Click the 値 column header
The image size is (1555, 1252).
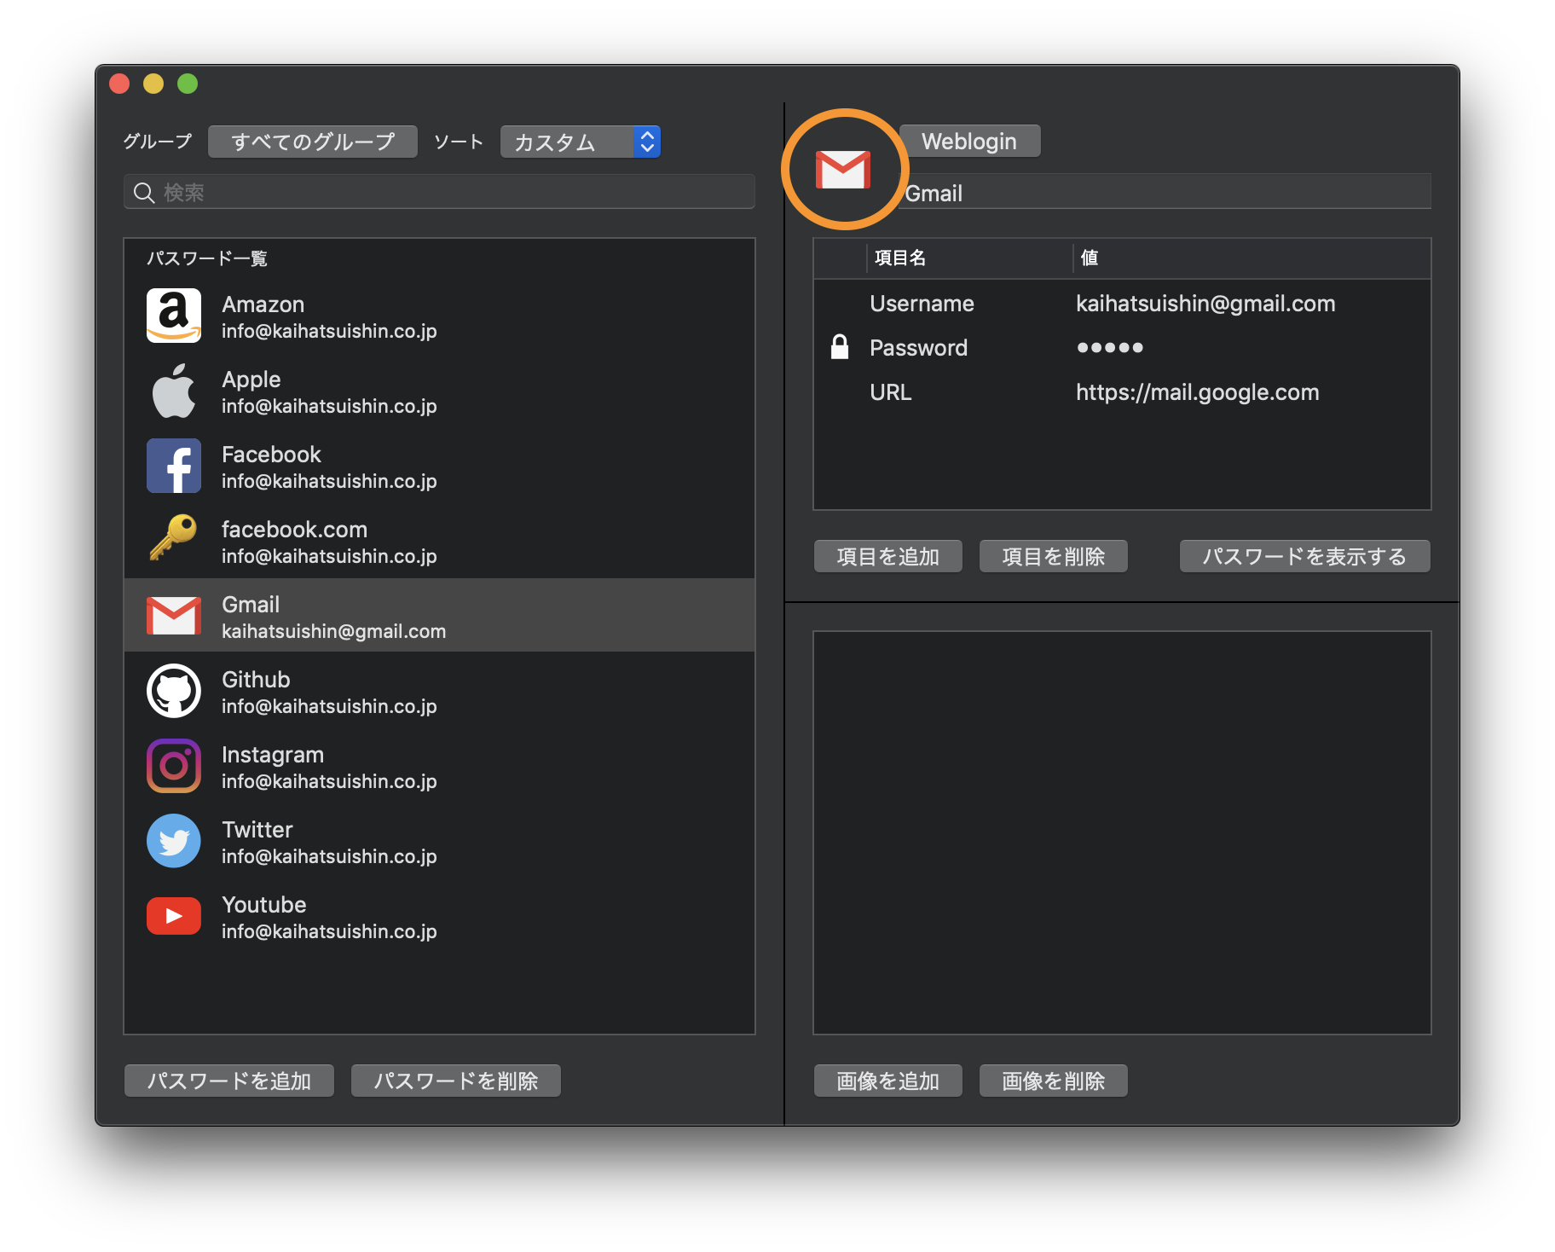click(x=1089, y=258)
